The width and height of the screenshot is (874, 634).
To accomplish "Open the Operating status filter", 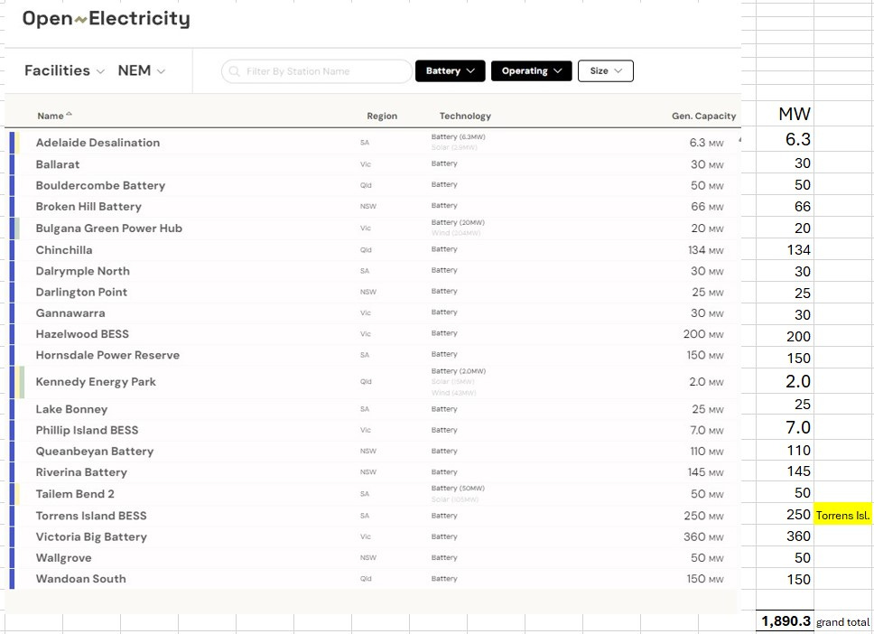I will click(x=531, y=70).
